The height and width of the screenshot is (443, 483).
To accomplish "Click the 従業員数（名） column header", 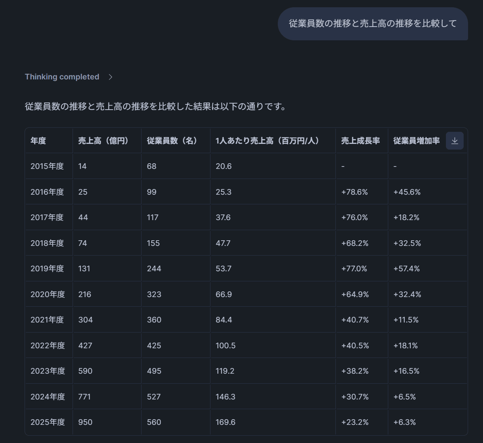I will [x=172, y=141].
